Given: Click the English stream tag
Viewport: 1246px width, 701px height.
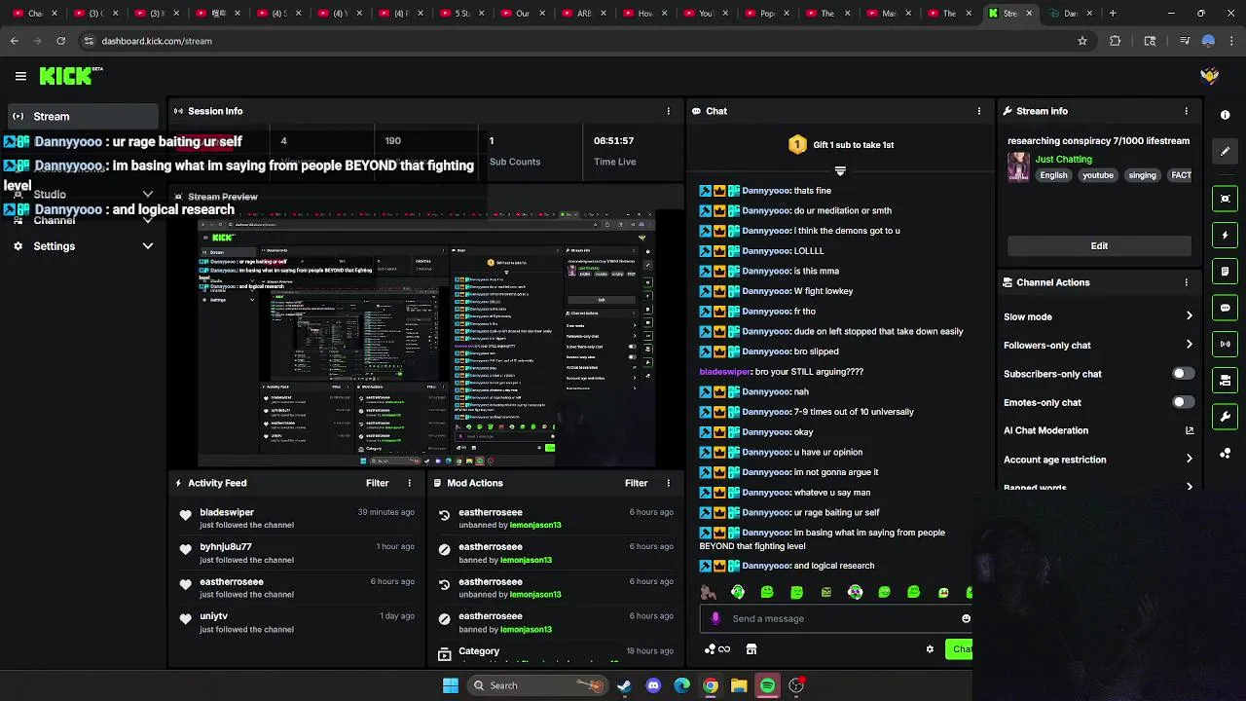Looking at the screenshot, I should tap(1053, 175).
